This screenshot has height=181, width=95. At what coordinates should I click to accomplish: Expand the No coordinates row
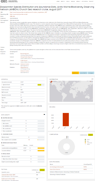(x=23, y=128)
